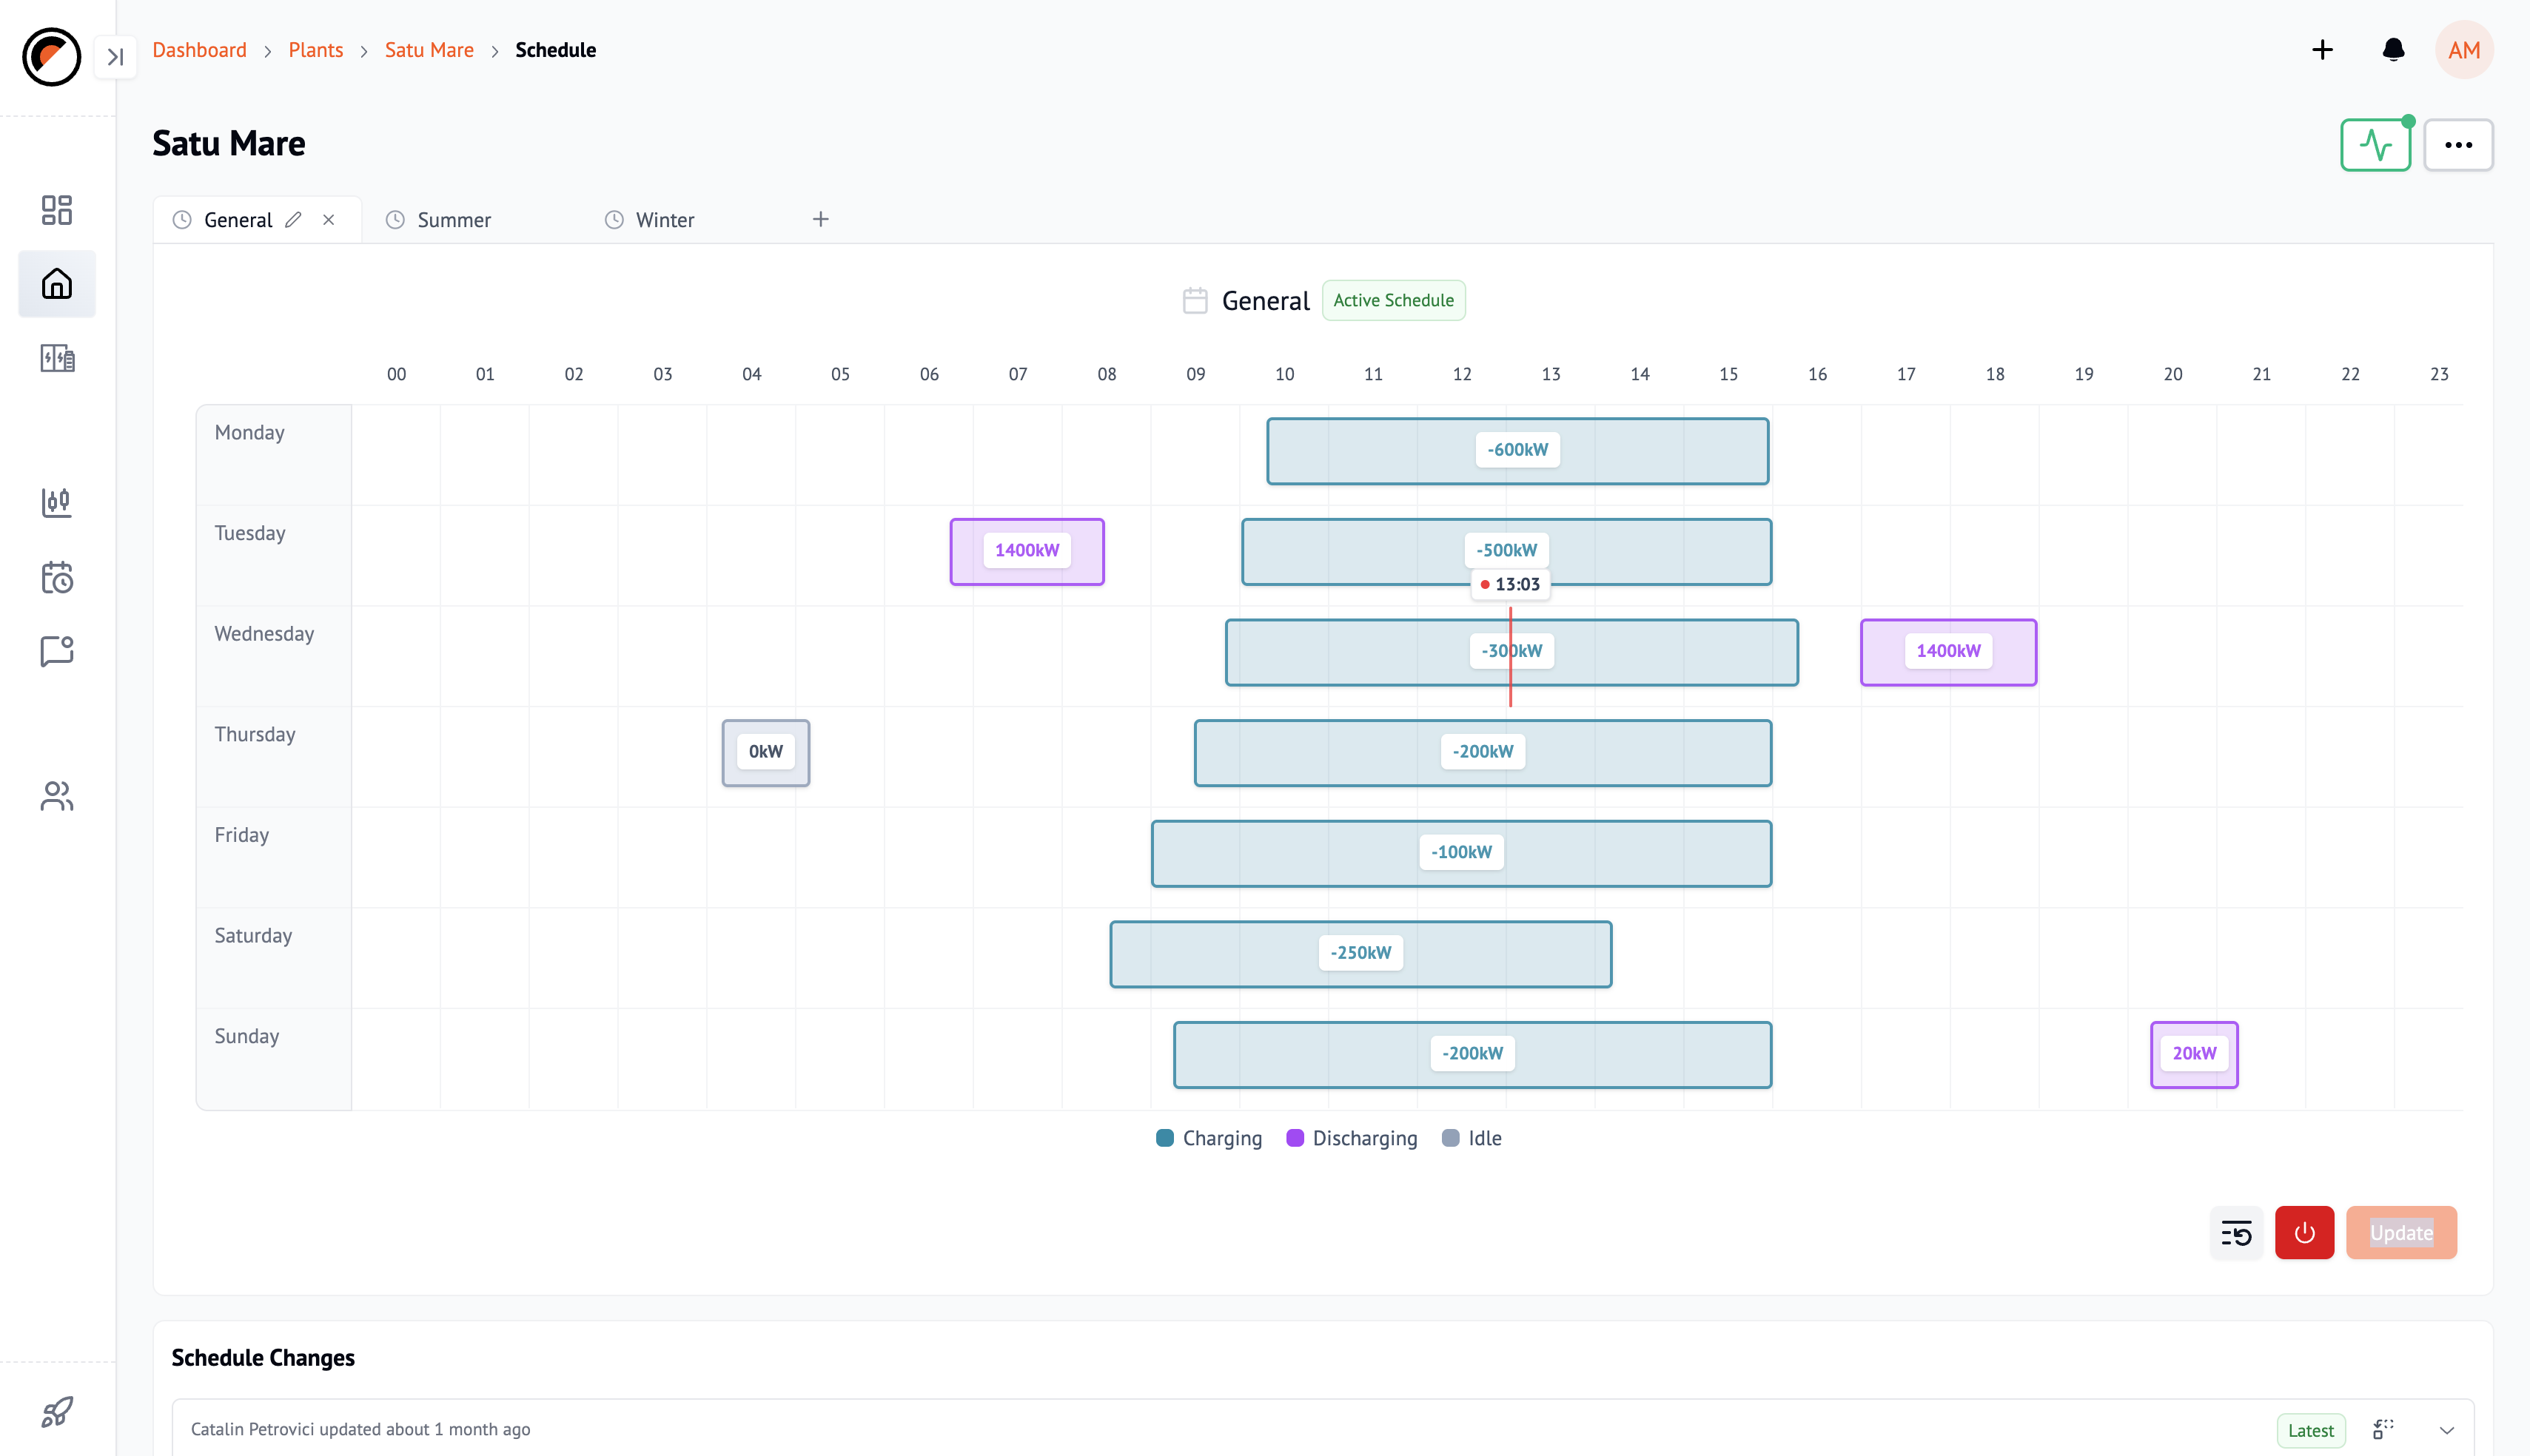Add a new schedule tab with the plus

coord(820,219)
